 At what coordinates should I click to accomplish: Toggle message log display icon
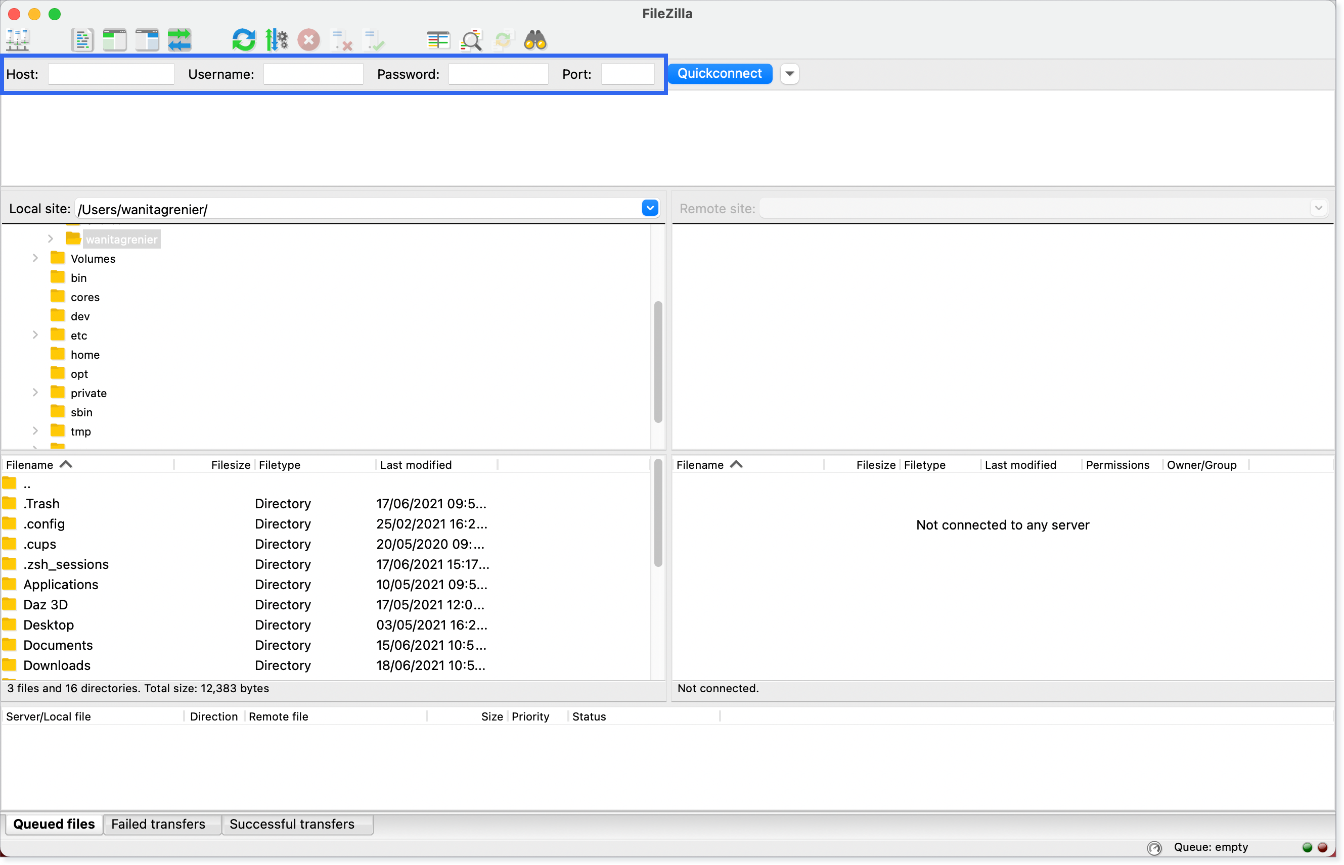tap(82, 40)
